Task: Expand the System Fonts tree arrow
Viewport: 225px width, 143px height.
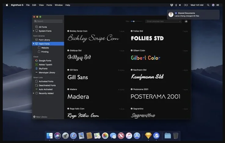Action: 34,31
